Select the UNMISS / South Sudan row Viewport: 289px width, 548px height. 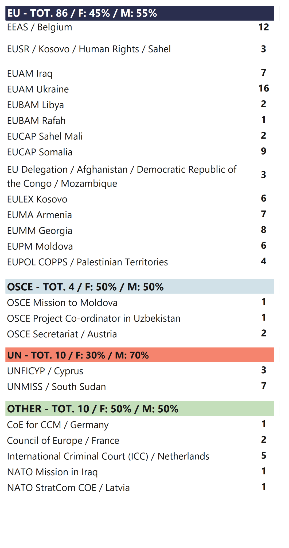(x=56, y=387)
